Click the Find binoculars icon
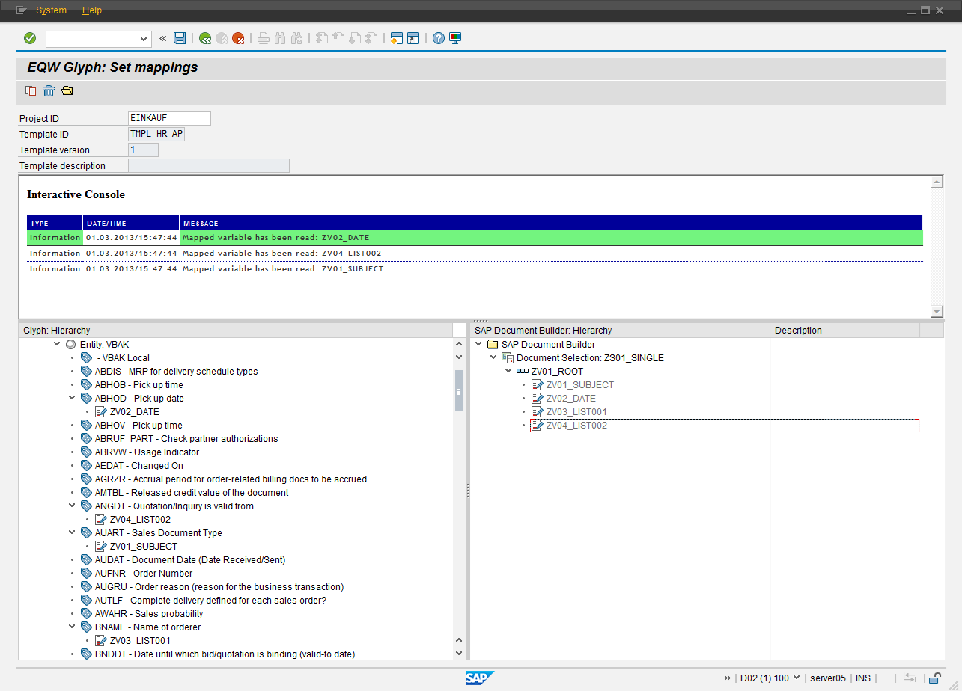Viewport: 962px width, 691px height. tap(280, 38)
